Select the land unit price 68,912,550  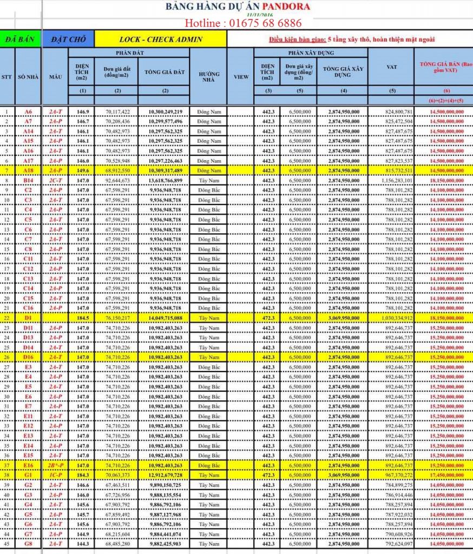point(118,170)
